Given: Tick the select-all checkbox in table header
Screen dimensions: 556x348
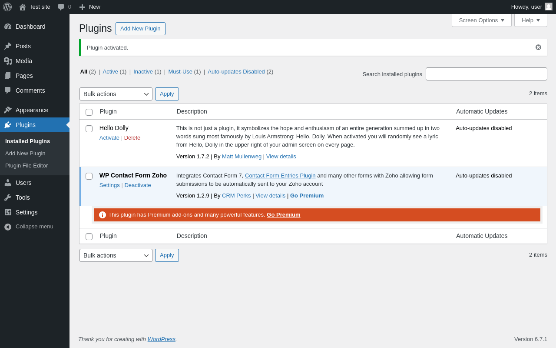Looking at the screenshot, I should coord(89,112).
